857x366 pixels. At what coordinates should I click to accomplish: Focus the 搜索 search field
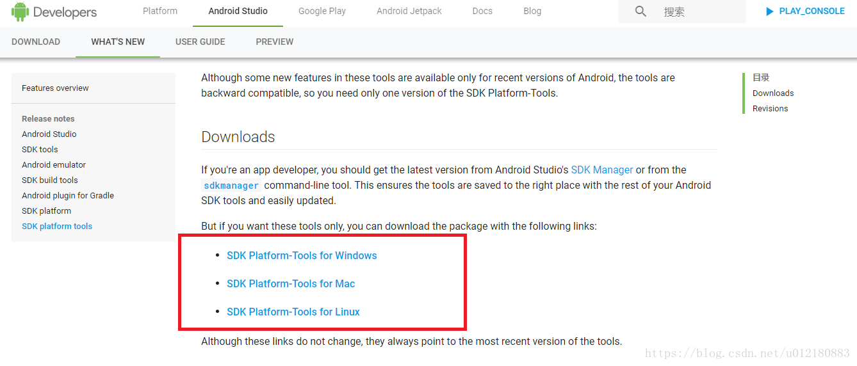click(682, 12)
